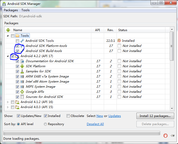Screen dimensions: 178x144
Task: Click Not installed status icon for Samples for SDK
Action: [x=119, y=71]
